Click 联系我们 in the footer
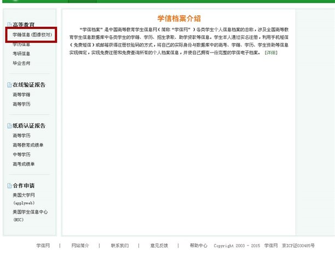 tap(119, 245)
